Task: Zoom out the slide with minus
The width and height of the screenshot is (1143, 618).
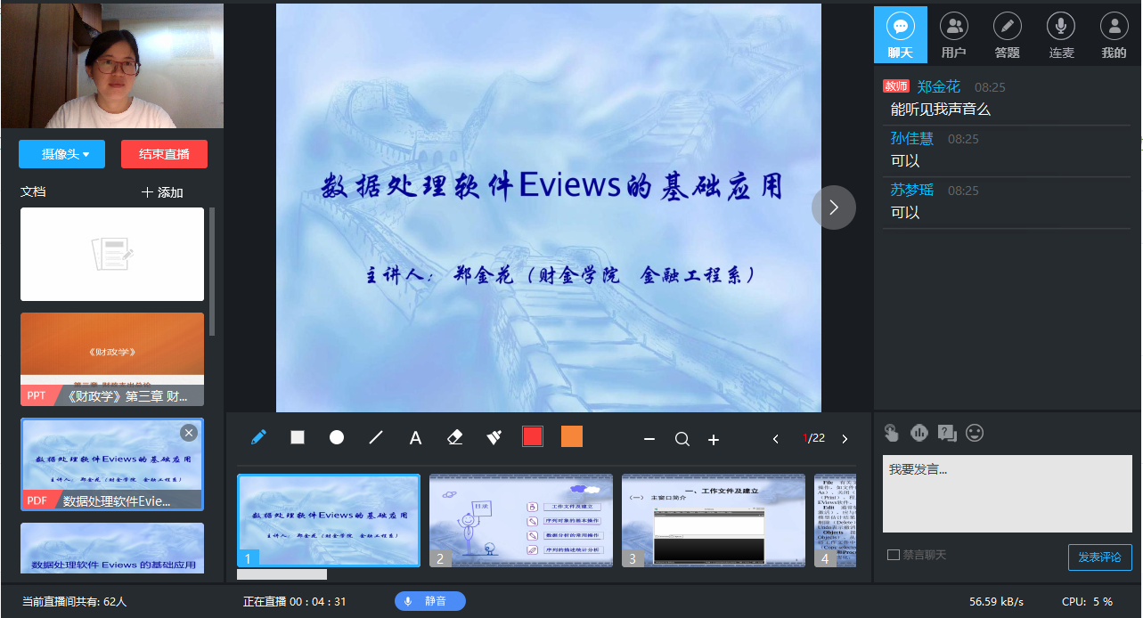Action: 649,439
